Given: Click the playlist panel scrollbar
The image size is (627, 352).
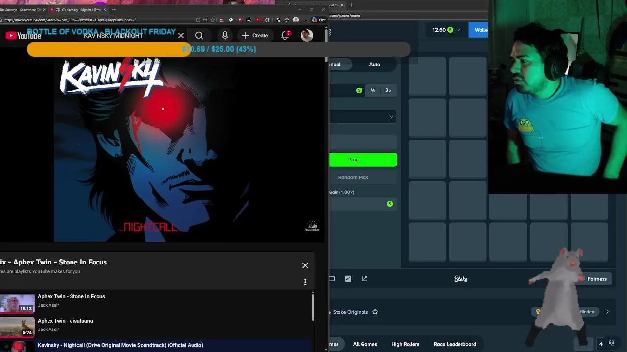Looking at the screenshot, I should 313,308.
